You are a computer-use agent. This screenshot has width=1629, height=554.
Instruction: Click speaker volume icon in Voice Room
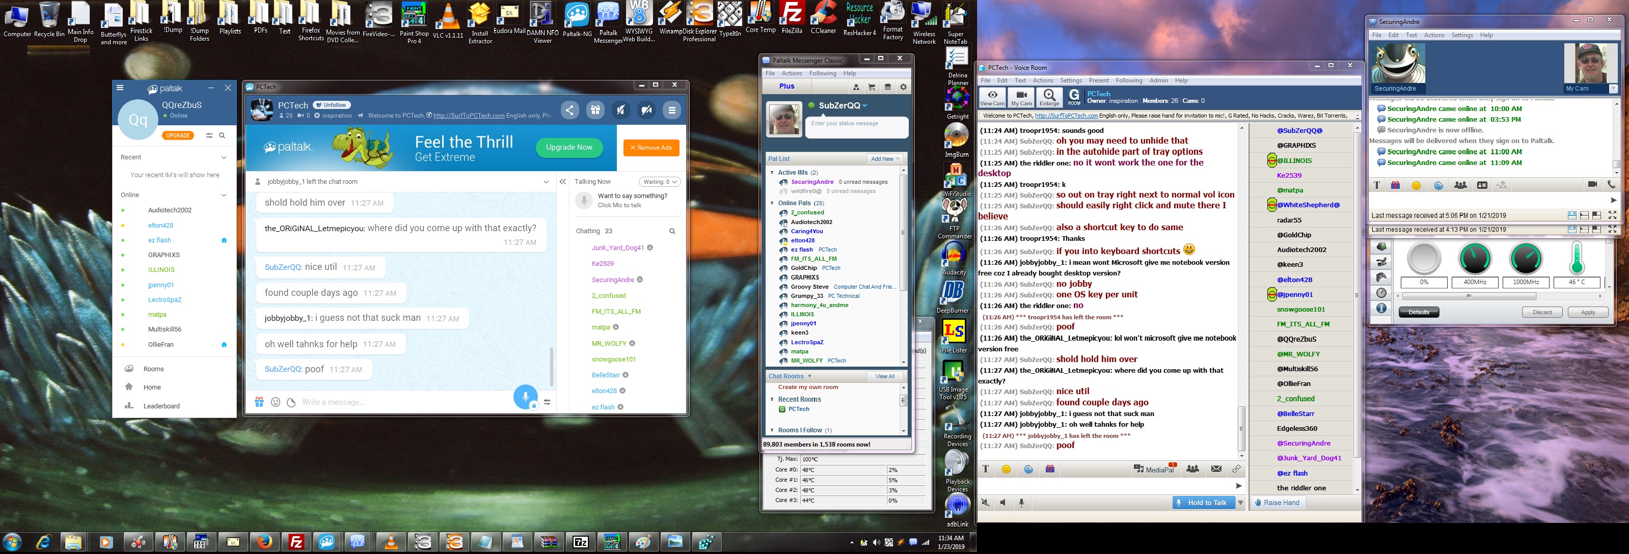pyautogui.click(x=1003, y=503)
